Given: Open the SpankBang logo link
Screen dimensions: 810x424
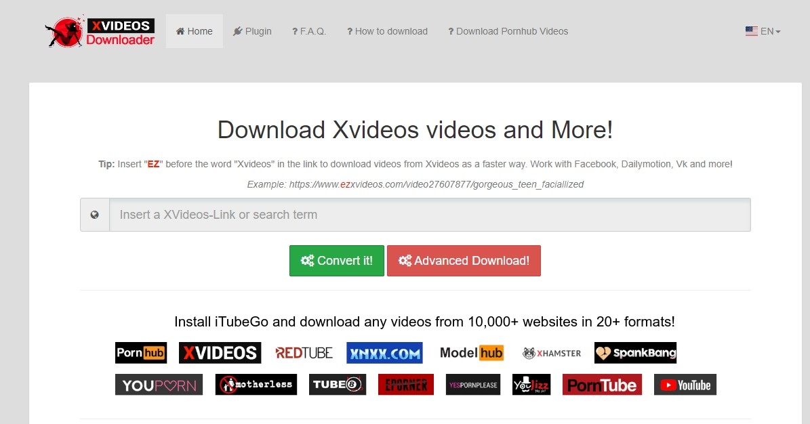Looking at the screenshot, I should tap(635, 352).
